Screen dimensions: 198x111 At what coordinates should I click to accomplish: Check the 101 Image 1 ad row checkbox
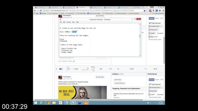57,69
